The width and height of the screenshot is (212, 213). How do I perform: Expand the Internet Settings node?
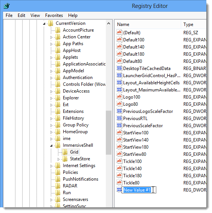click(51, 166)
